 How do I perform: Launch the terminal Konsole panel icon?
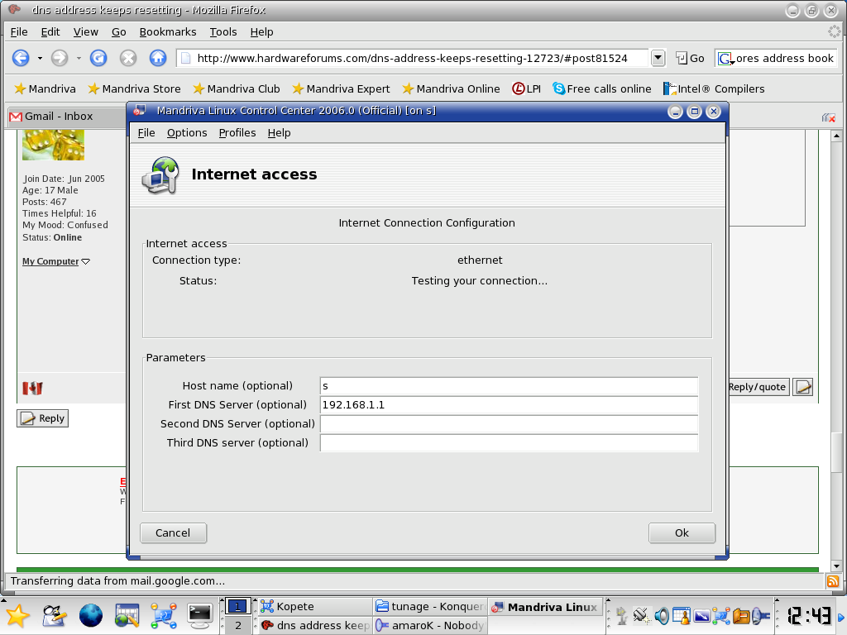pyautogui.click(x=199, y=616)
